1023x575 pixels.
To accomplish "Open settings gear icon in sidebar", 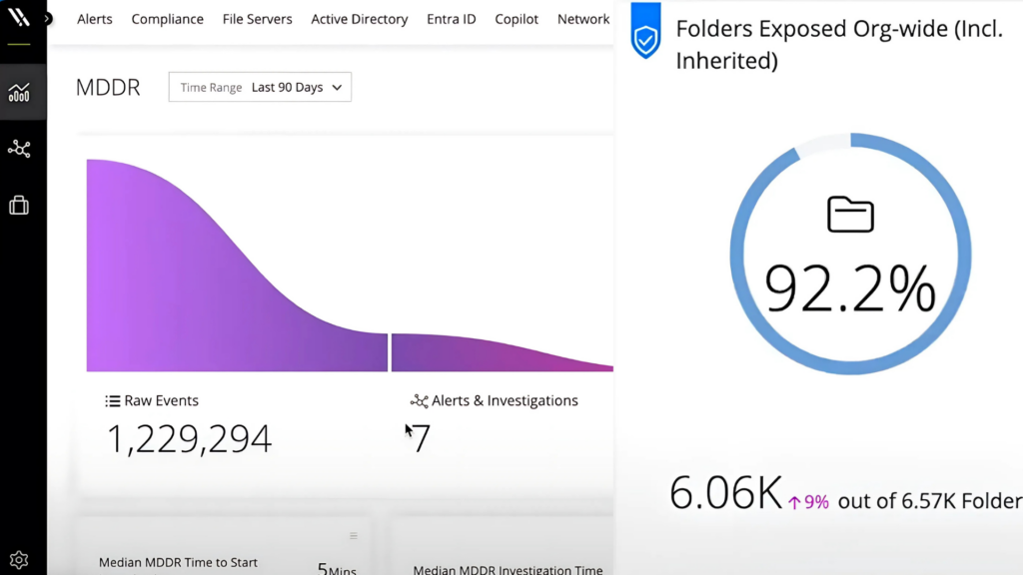I will [x=19, y=560].
